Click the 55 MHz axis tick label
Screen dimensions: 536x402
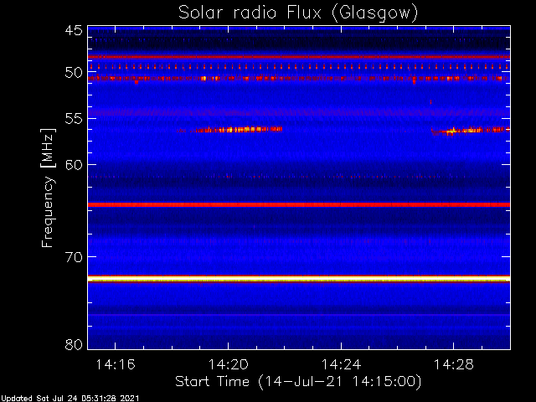click(x=74, y=119)
